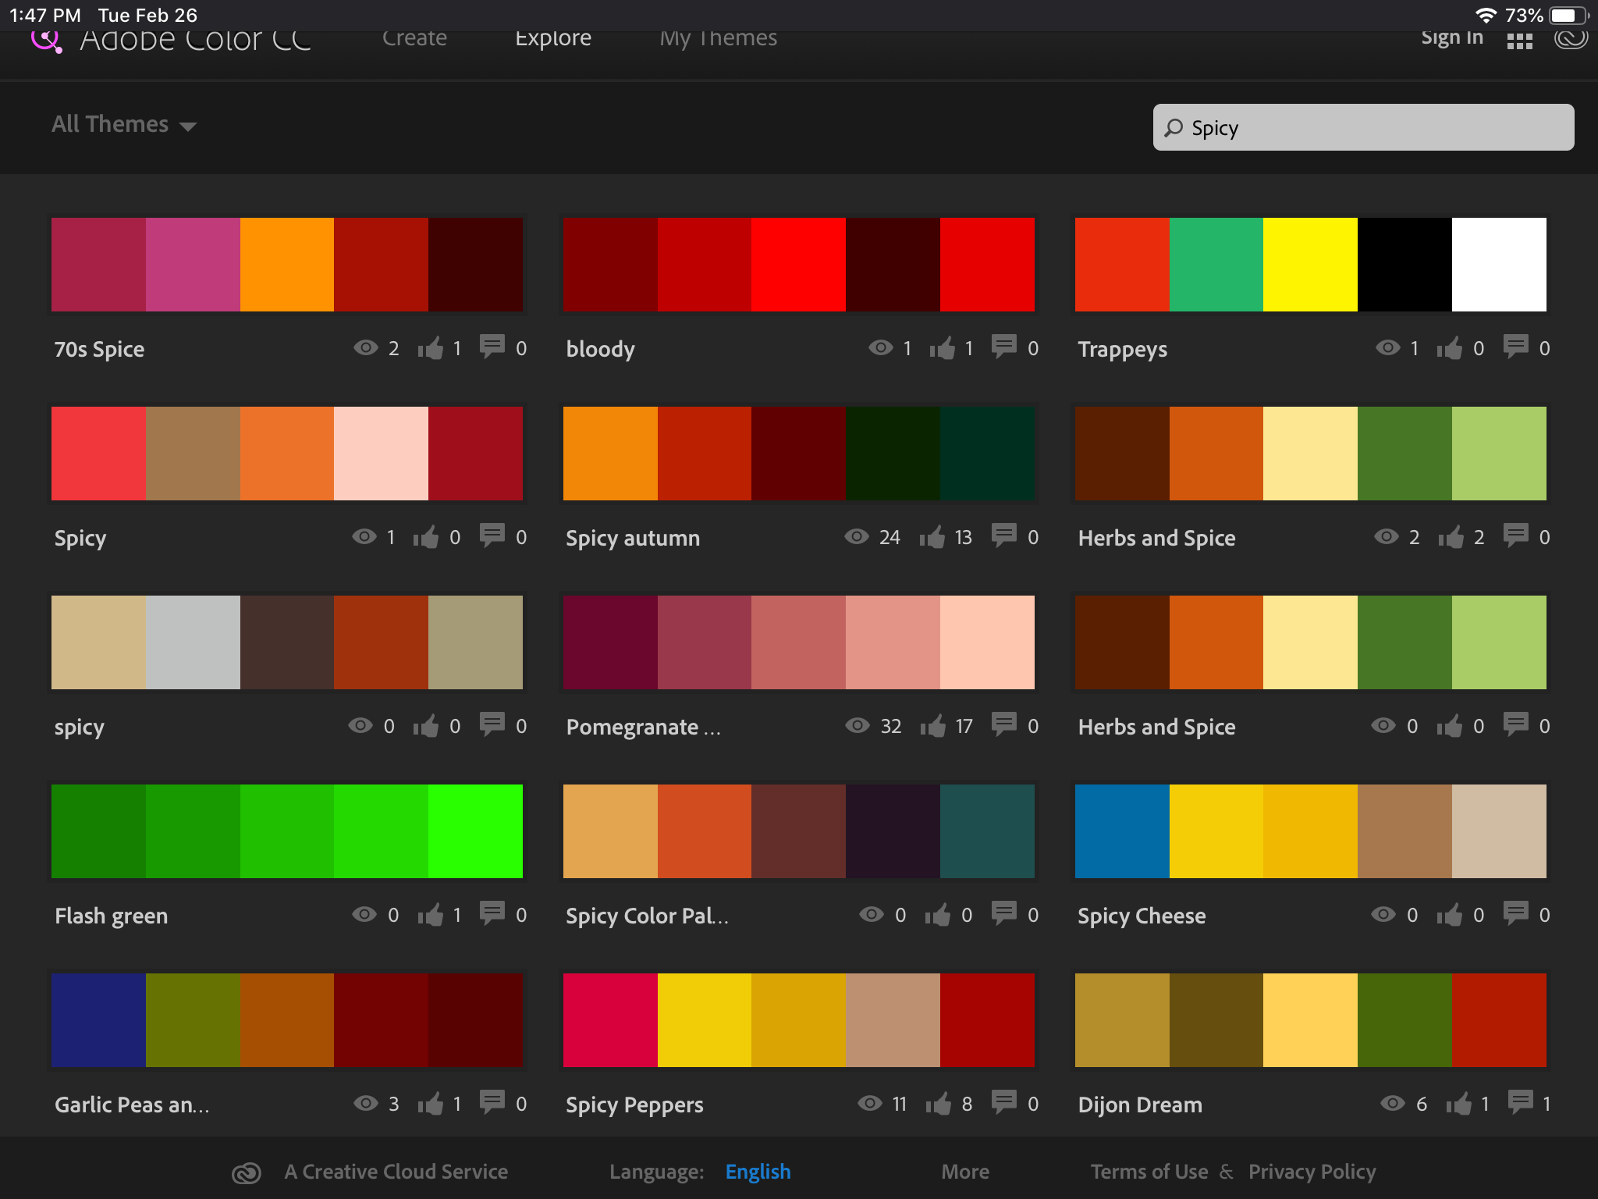
Task: Click the search magnifier icon
Action: [x=1174, y=127]
